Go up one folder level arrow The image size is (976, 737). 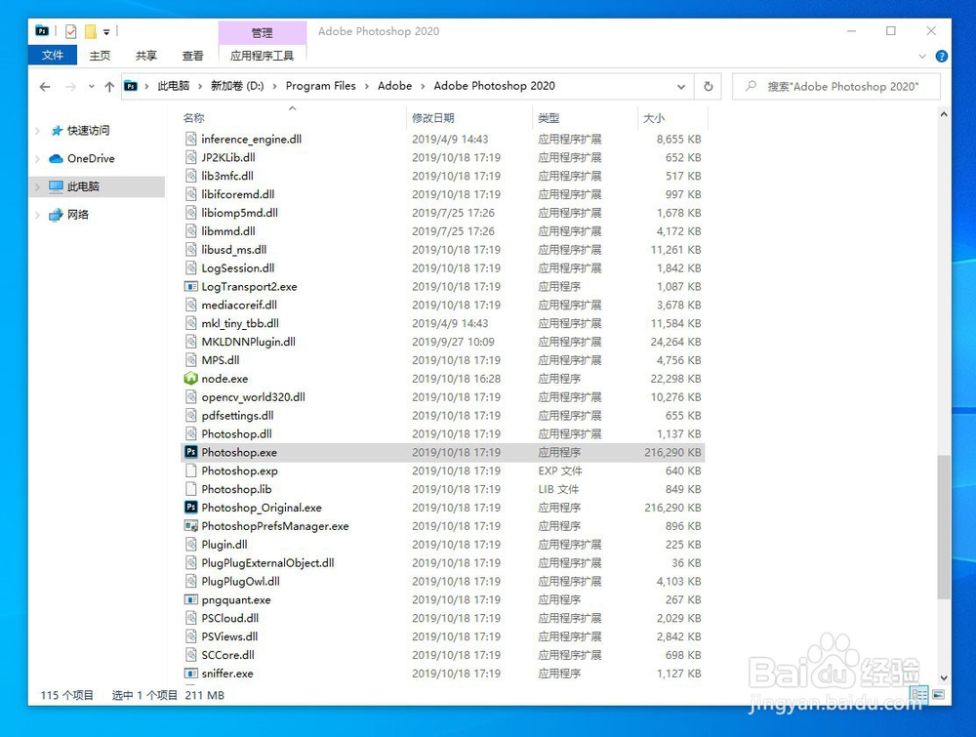coord(109,87)
